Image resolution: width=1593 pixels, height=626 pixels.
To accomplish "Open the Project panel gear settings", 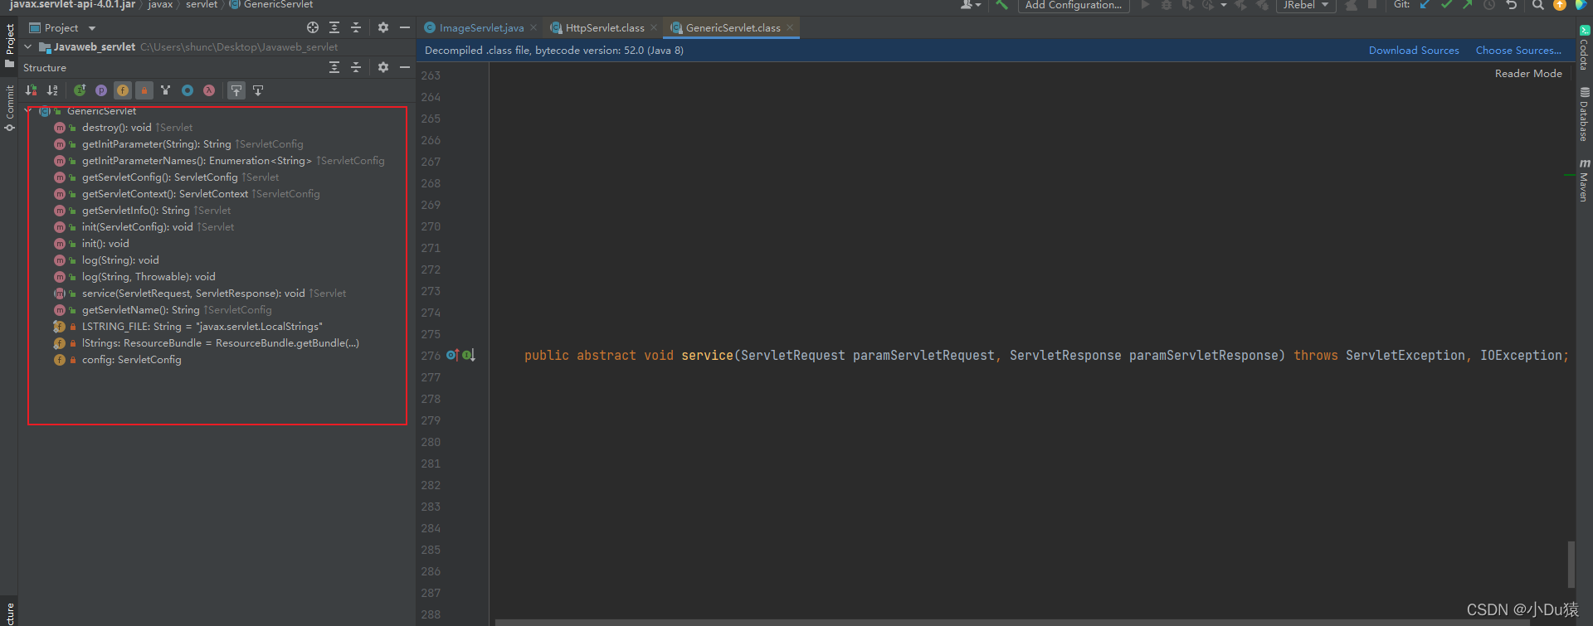I will [x=383, y=27].
